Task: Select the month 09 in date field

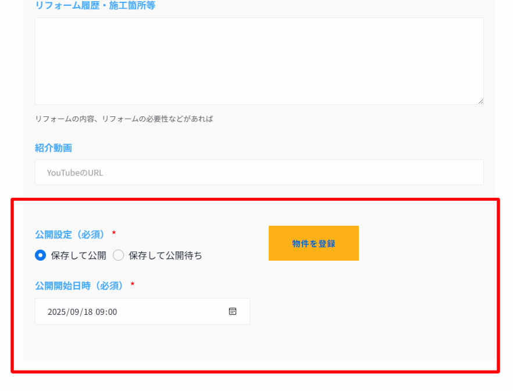Action: point(73,312)
